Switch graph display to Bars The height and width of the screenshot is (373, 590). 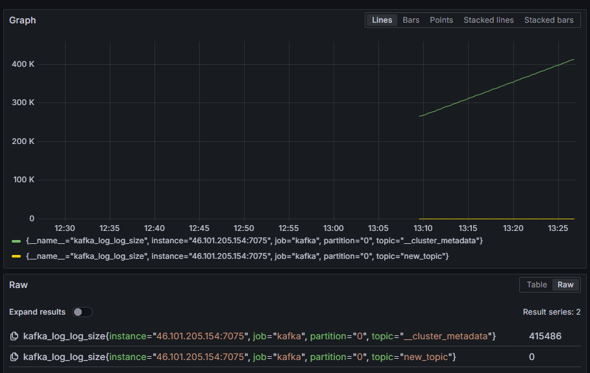(x=411, y=20)
